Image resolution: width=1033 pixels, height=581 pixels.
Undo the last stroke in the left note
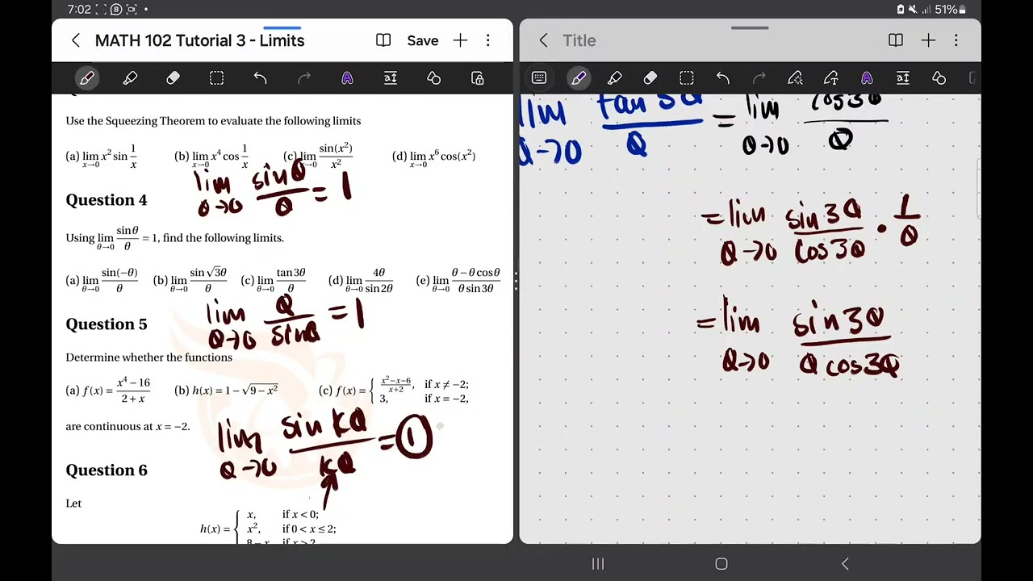coord(260,78)
